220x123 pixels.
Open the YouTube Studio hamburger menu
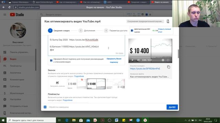pyautogui.click(x=5, y=14)
